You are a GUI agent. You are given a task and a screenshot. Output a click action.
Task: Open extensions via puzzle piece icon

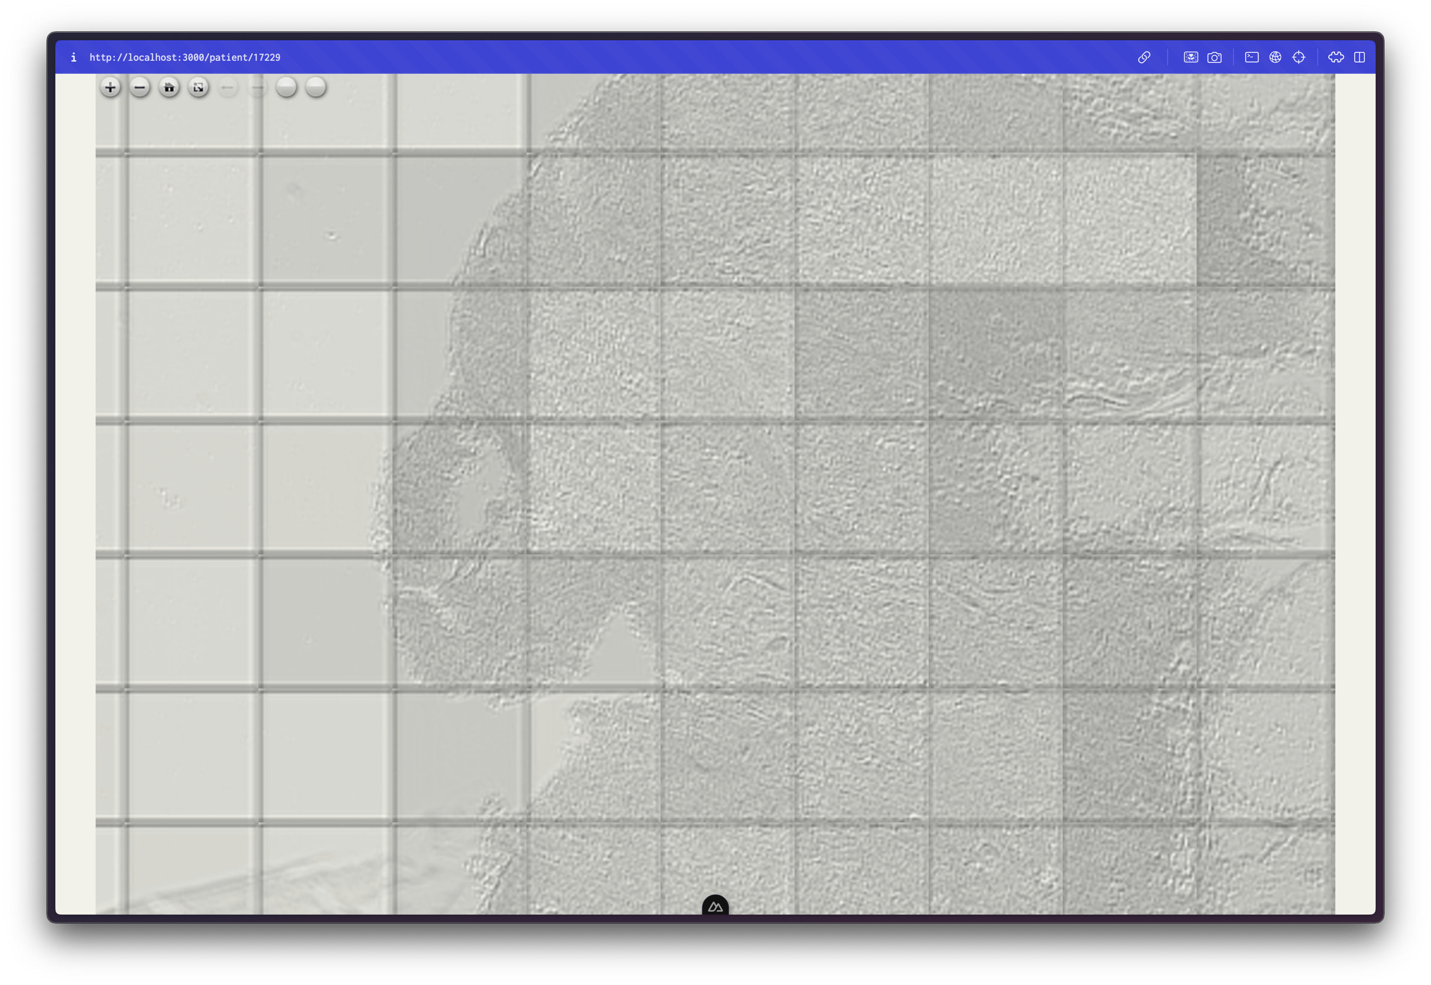(x=1336, y=57)
